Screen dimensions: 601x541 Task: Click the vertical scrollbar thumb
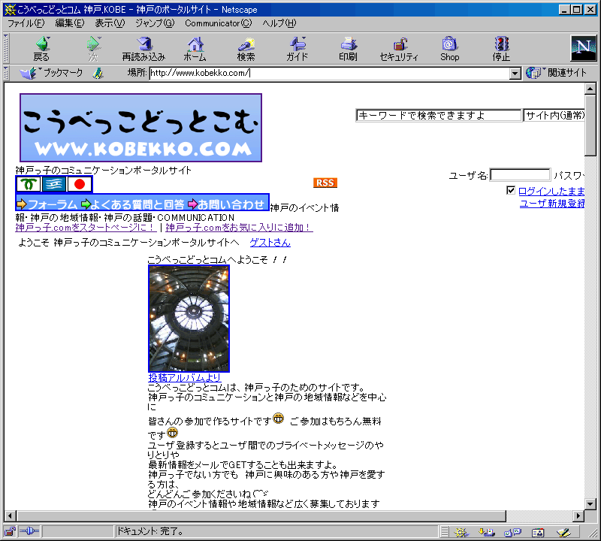pos(590,125)
